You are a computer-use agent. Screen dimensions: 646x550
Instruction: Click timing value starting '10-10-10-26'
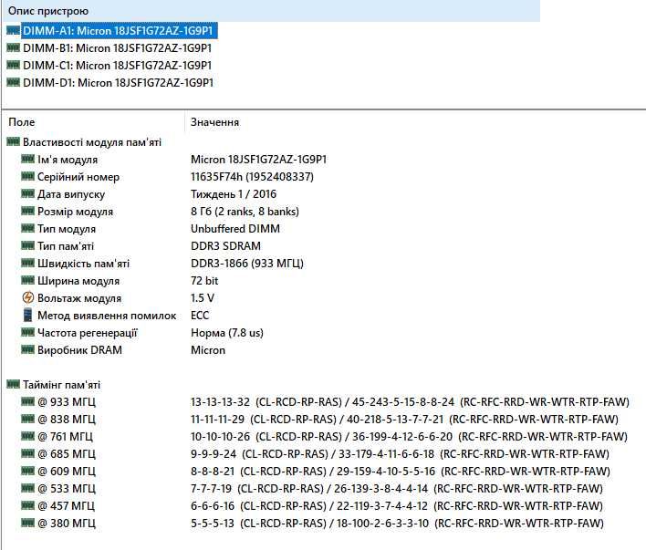[409, 436]
